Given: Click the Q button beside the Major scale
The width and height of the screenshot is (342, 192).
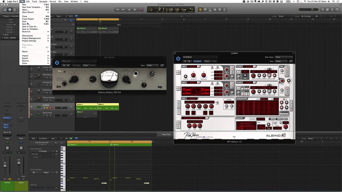Looking at the screenshot, I should (x=57, y=173).
